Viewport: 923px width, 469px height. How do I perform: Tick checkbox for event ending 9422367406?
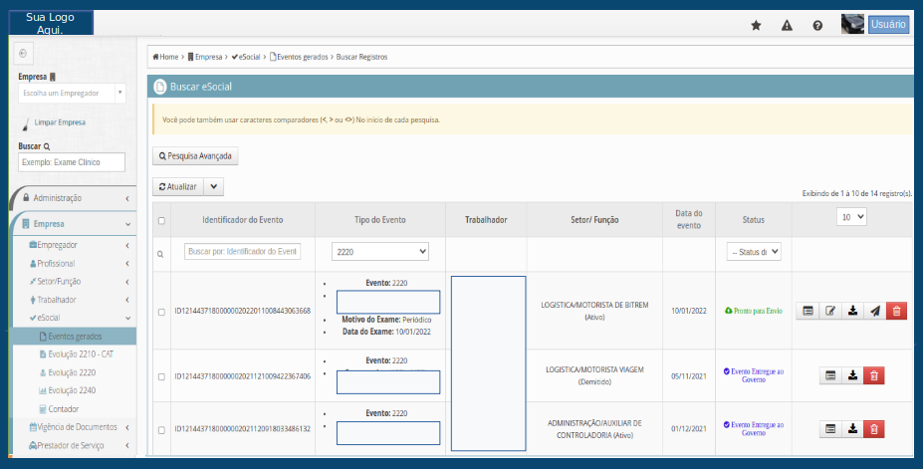pos(161,376)
